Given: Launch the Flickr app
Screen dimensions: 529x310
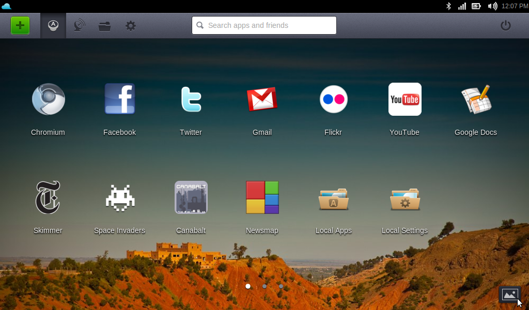Looking at the screenshot, I should coord(333,99).
